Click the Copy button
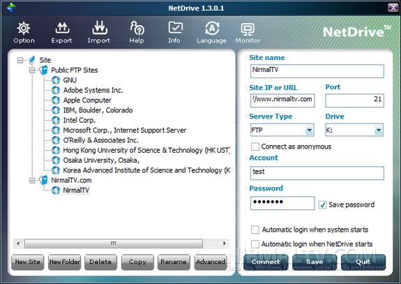 [x=137, y=262]
